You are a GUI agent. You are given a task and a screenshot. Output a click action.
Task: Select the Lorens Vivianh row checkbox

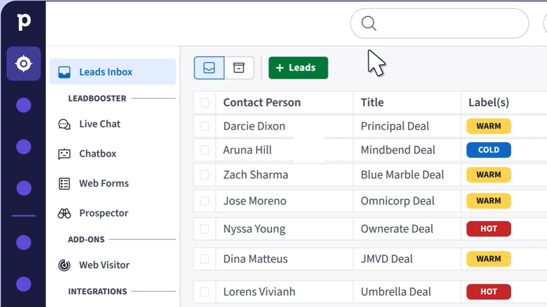[x=204, y=292]
